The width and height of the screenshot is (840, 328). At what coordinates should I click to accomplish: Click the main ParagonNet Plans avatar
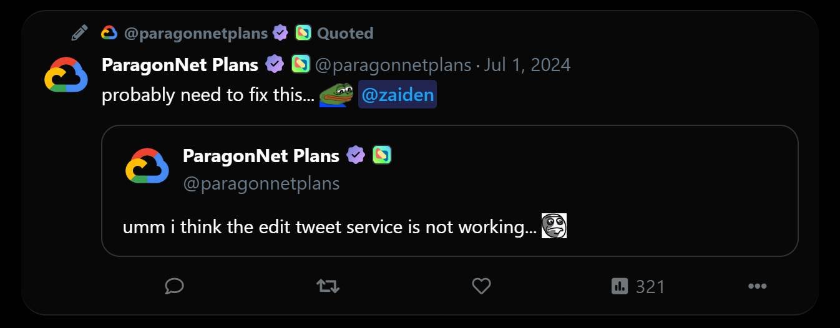coord(66,75)
